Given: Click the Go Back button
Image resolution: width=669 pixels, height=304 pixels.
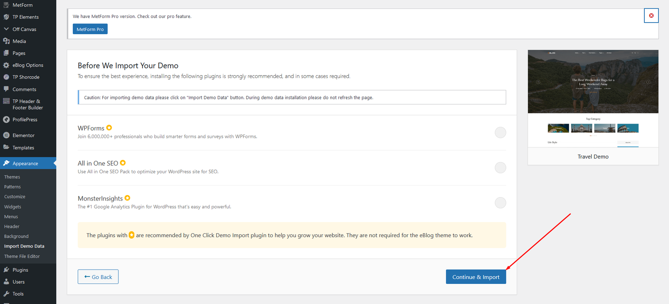Looking at the screenshot, I should [x=98, y=277].
